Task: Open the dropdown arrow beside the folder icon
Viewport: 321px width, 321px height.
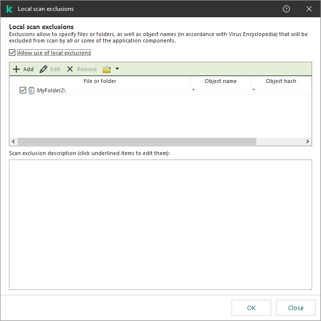Action: point(117,69)
